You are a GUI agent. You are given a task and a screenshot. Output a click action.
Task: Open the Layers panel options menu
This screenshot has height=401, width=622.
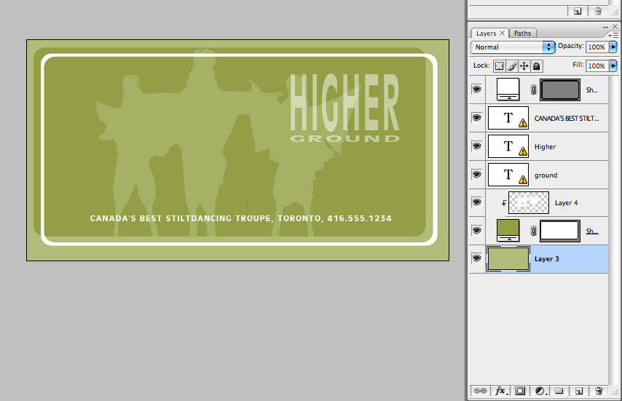615,34
